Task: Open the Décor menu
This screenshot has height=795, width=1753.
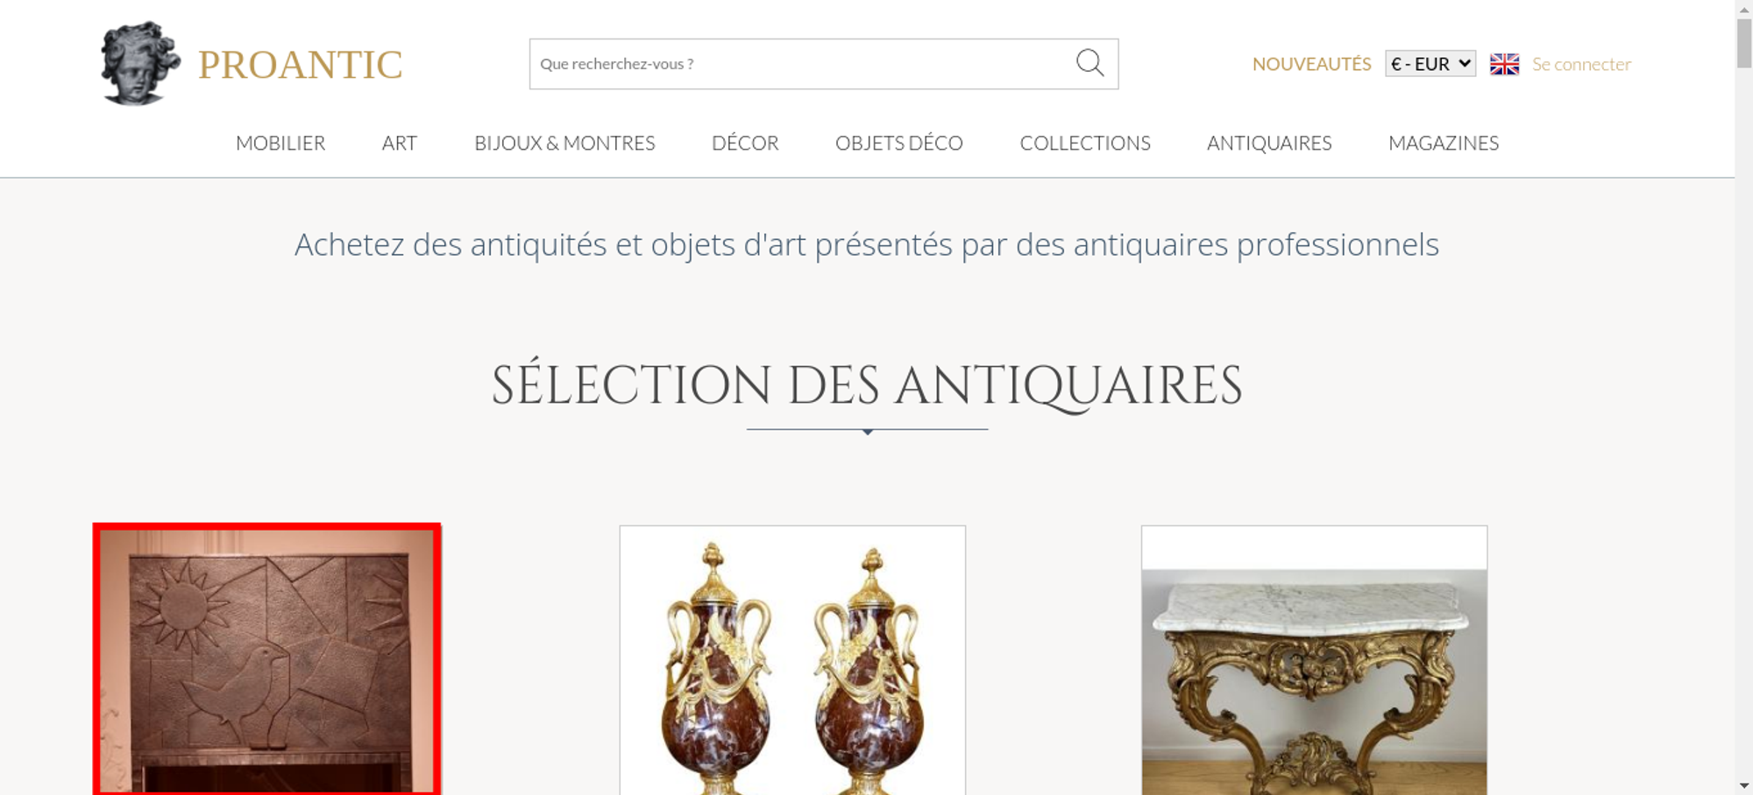Action: click(745, 143)
